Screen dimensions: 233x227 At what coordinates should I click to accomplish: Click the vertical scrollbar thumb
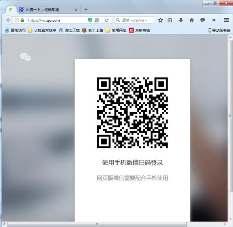[230, 116]
